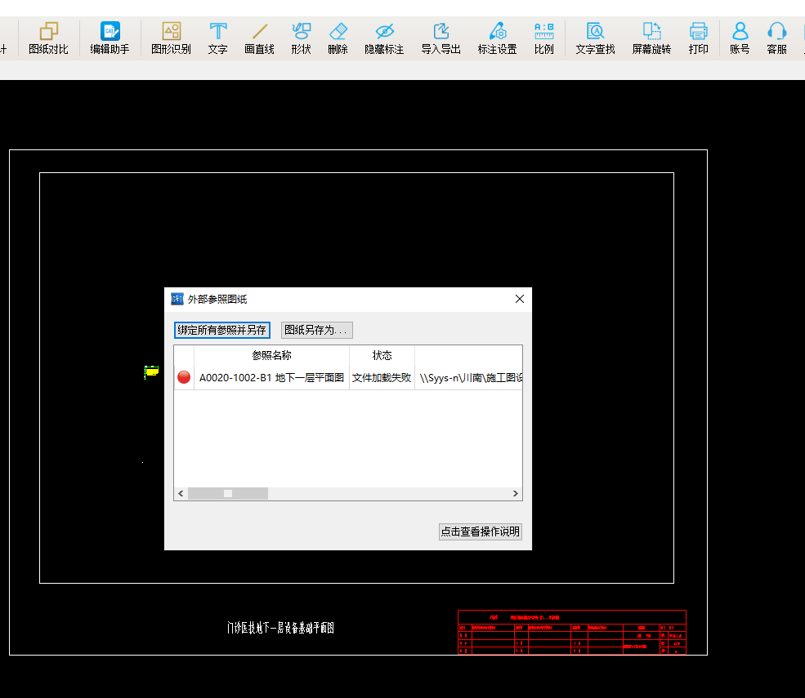
Task: Click the 文件加载失败 status cell
Action: (382, 377)
